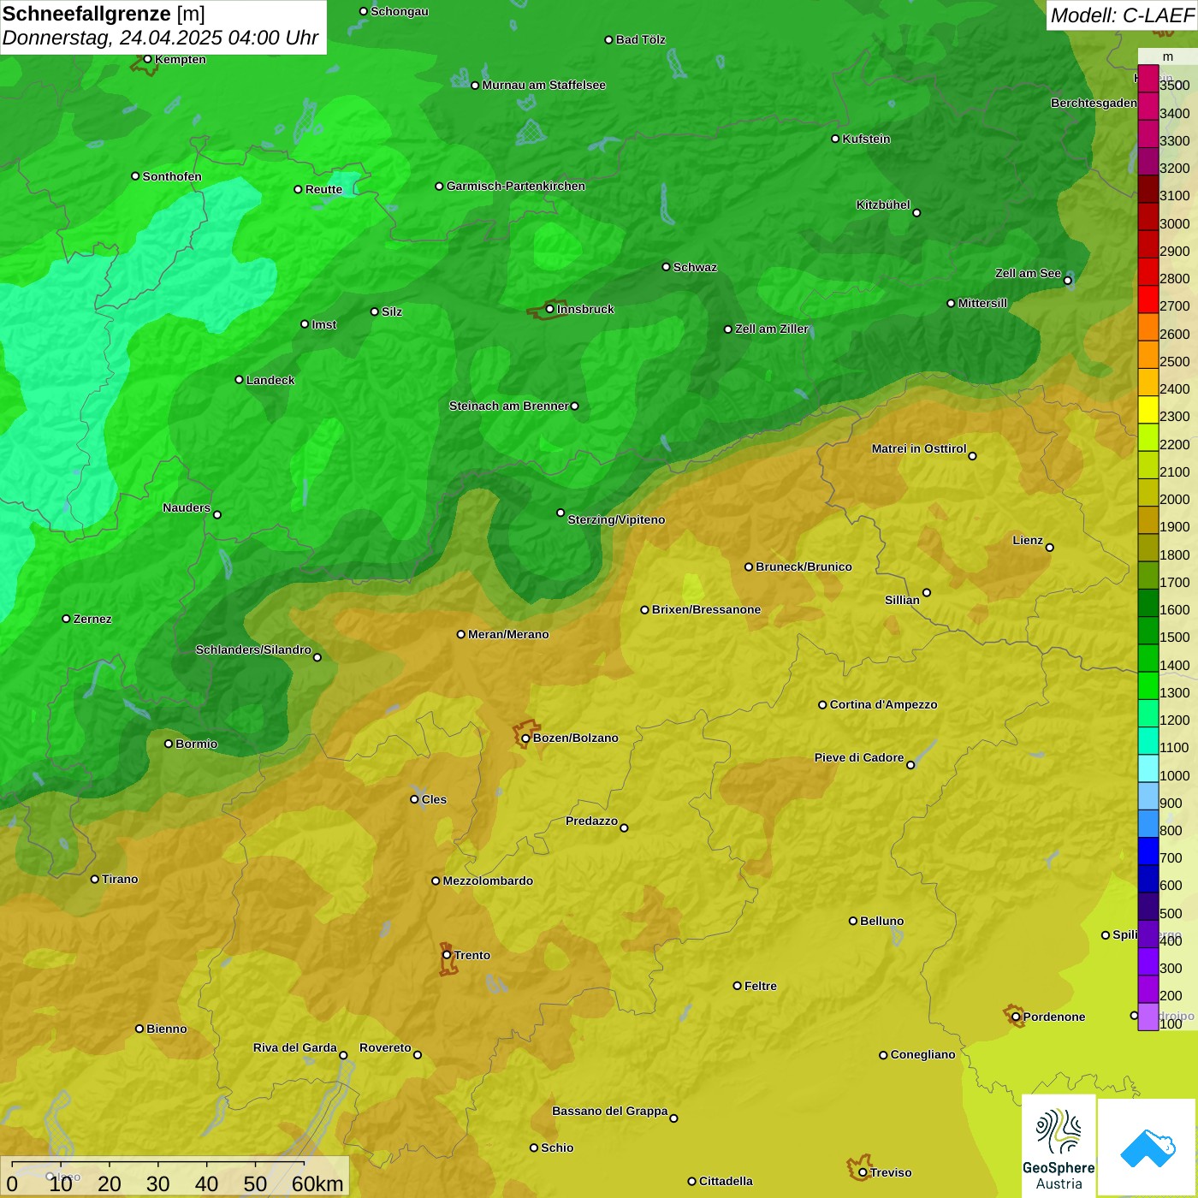Click the 3500 m legend color swatch

[1148, 79]
